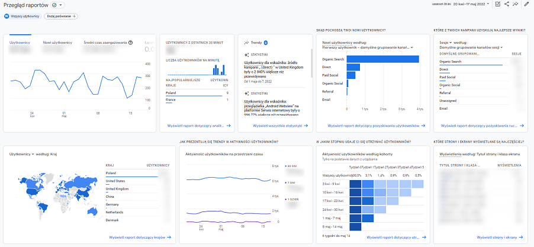Switch to the Nowi użytkownicy tab

(x=57, y=43)
